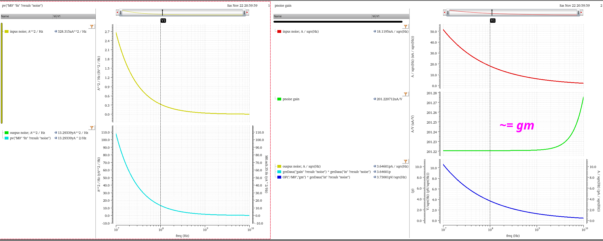Viewport: 603px width, 241px height.
Task: Select the 'pnoise gain' window title
Action: [283, 6]
